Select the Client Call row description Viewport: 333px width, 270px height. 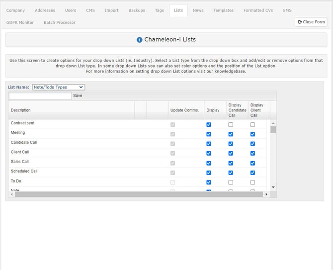click(20, 152)
